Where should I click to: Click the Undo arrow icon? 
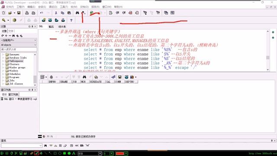(42, 13)
